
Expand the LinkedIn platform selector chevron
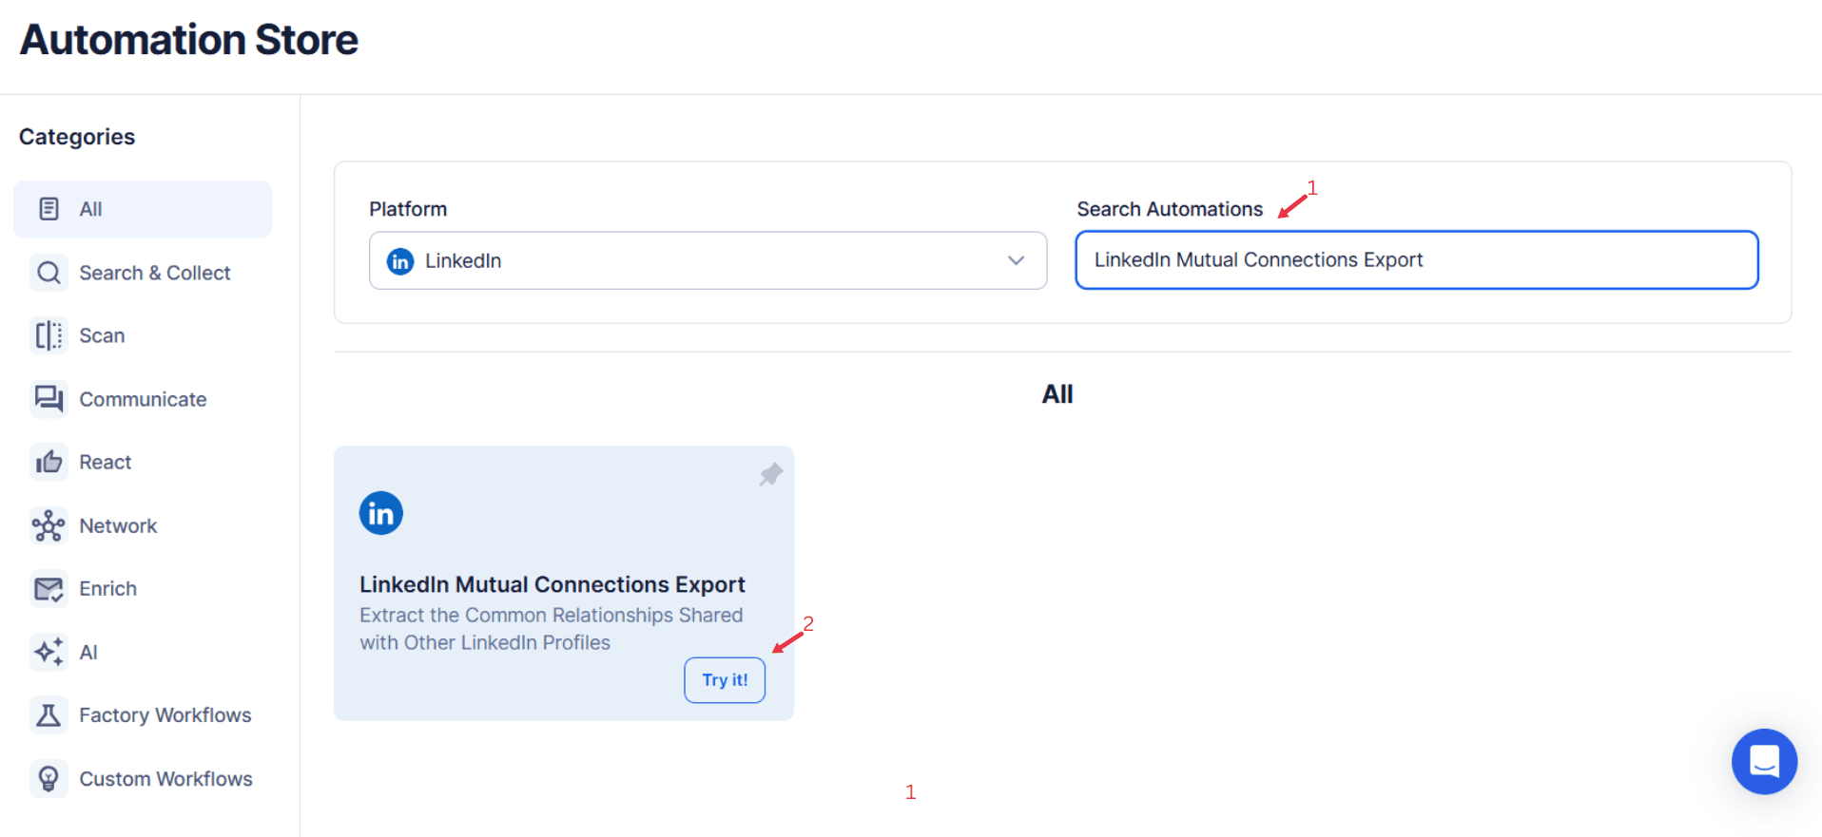(x=1016, y=260)
